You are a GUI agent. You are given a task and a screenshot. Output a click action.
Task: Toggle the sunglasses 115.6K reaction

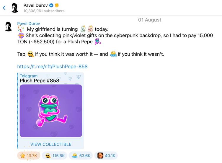click(55, 155)
